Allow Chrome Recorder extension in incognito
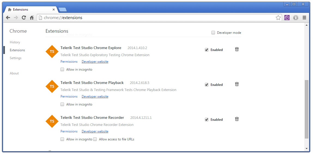 (x=62, y=139)
